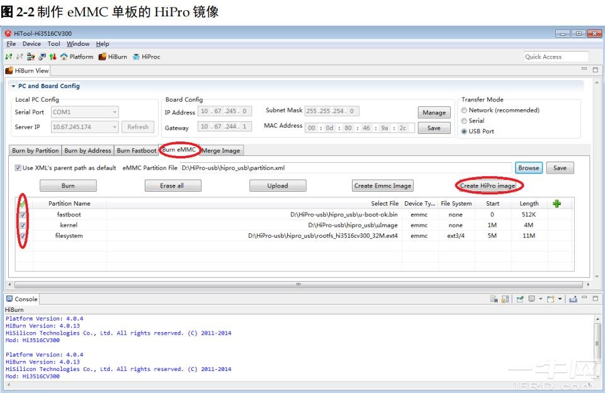
Task: Switch to the Merge Image tab
Action: [x=220, y=151]
